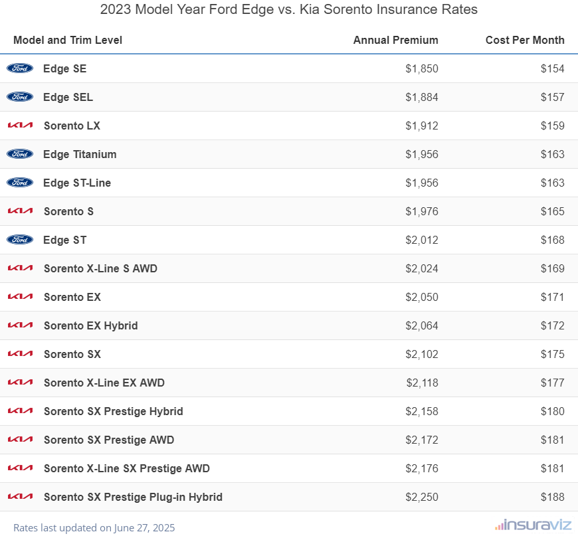The height and width of the screenshot is (538, 578).
Task: Select the Edge SE trim name
Action: point(65,68)
